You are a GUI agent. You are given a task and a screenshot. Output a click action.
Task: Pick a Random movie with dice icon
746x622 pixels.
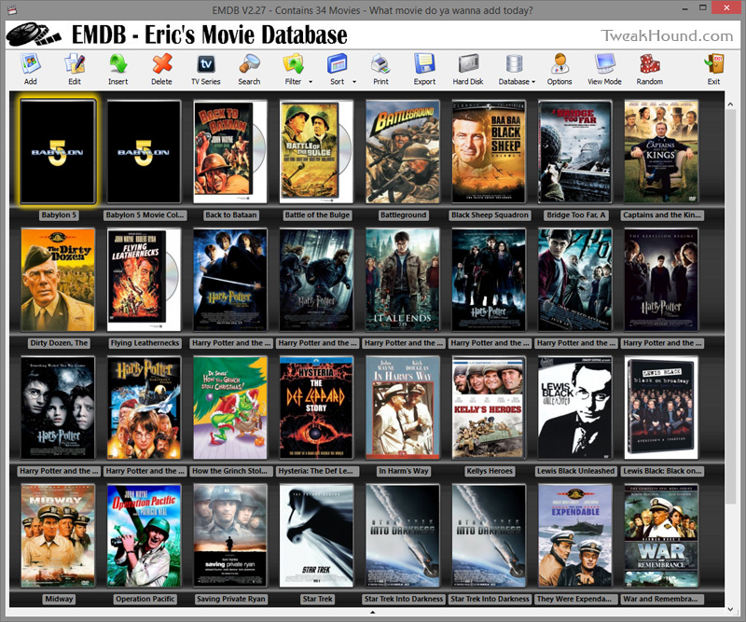click(649, 63)
